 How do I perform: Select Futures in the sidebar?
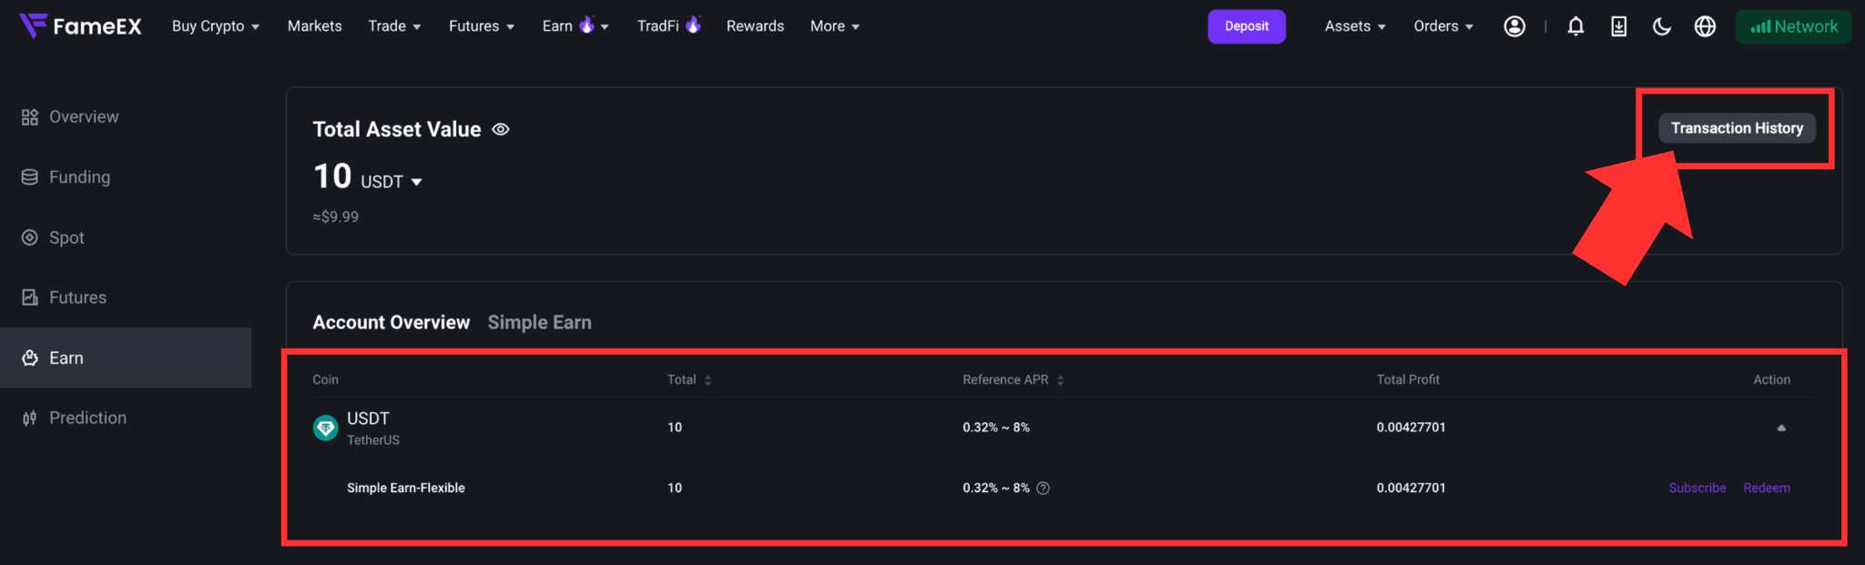pos(126,298)
